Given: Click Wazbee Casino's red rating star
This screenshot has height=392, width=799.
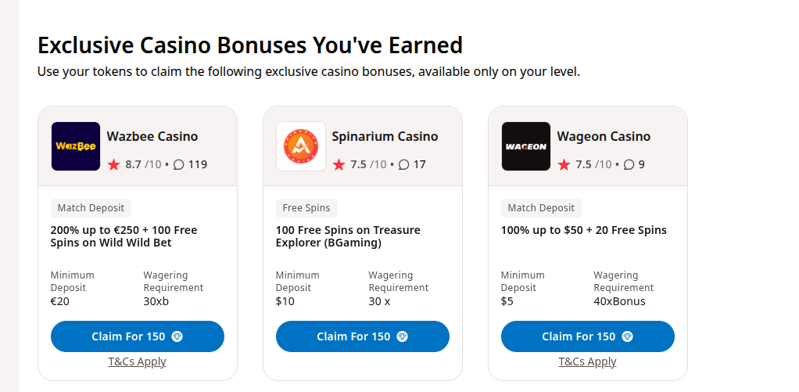Looking at the screenshot, I should tap(114, 164).
